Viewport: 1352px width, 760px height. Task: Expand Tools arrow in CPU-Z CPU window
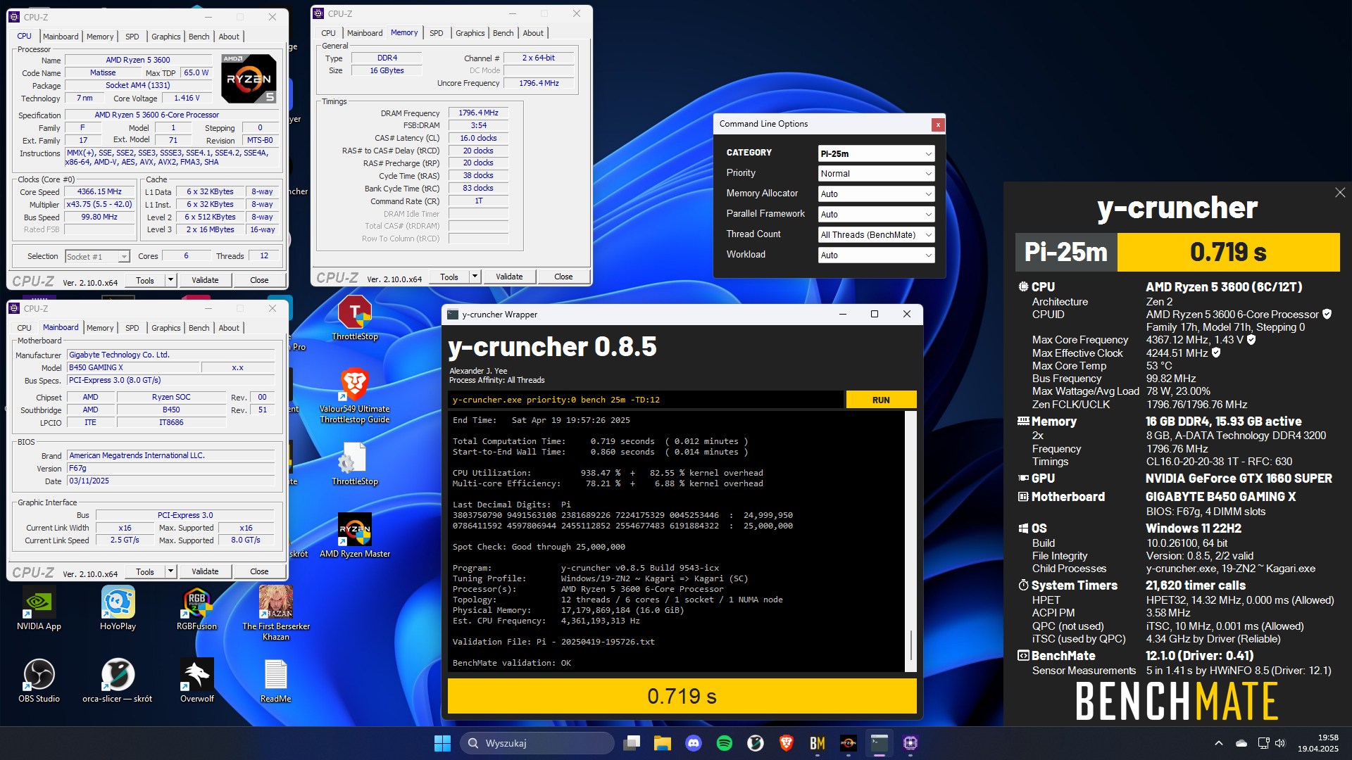(170, 280)
